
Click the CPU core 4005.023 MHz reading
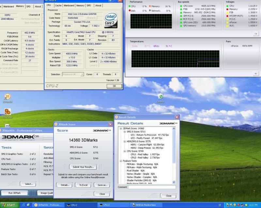208,6
